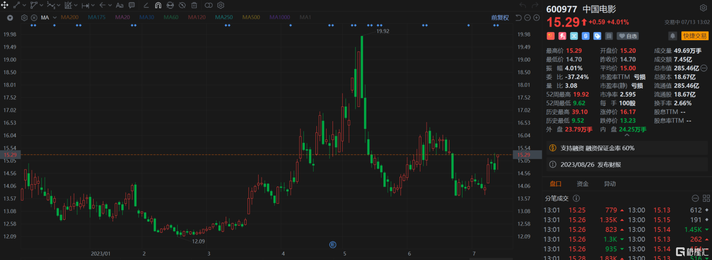Select the numbered wave drawing tool
The height and width of the screenshot is (260, 712).
click(x=50, y=5)
